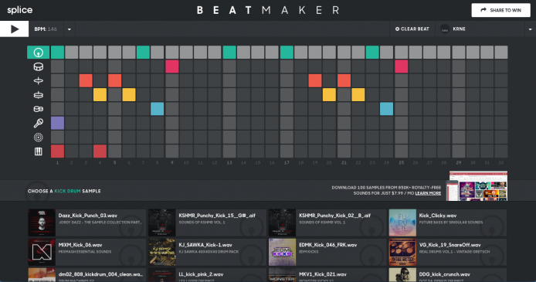Viewport: 536px width, 282px height.
Task: Enable kick row step 5
Action: 114,53
